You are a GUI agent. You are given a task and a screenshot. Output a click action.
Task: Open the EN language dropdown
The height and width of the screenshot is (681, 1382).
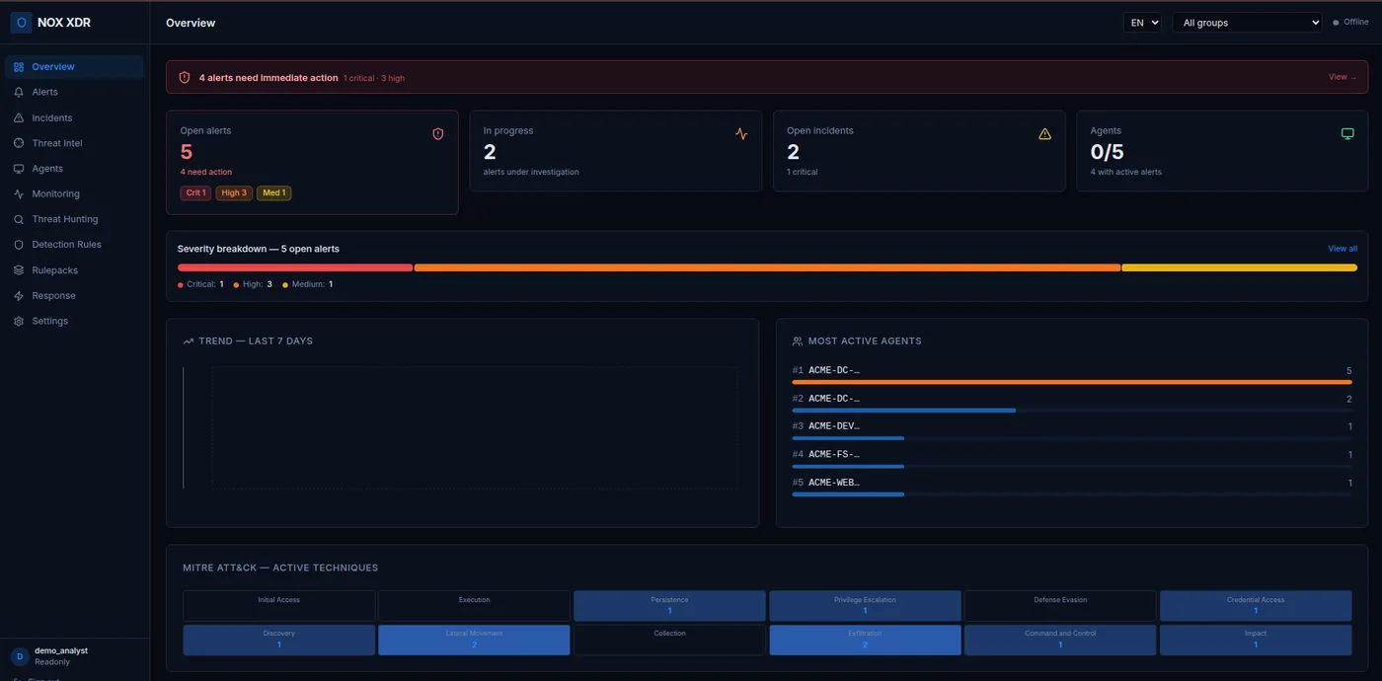tap(1142, 23)
